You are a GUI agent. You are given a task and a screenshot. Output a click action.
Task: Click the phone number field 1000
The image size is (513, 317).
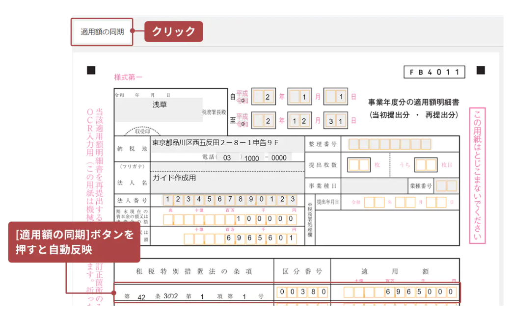pos(254,158)
